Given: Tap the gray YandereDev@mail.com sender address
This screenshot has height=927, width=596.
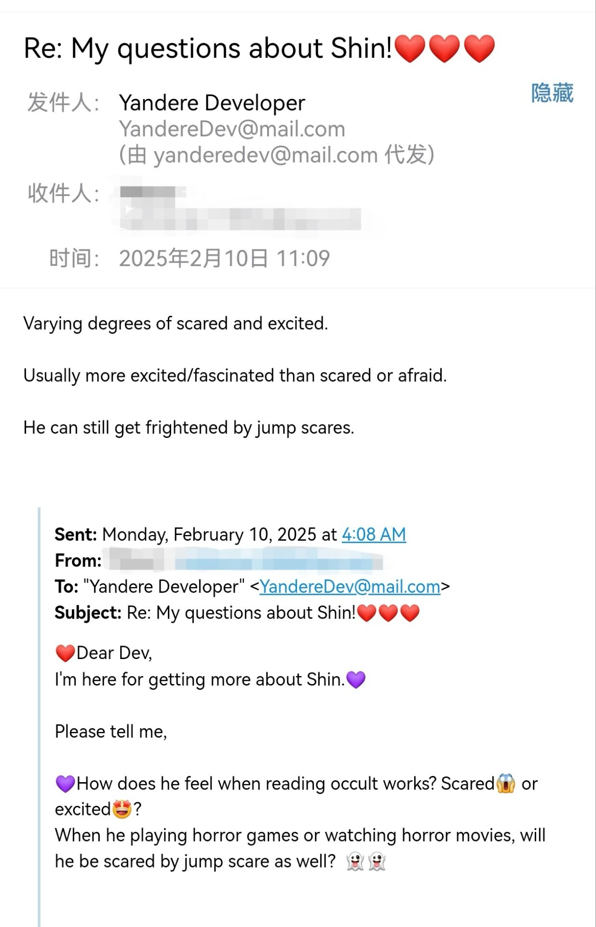Looking at the screenshot, I should 232,129.
